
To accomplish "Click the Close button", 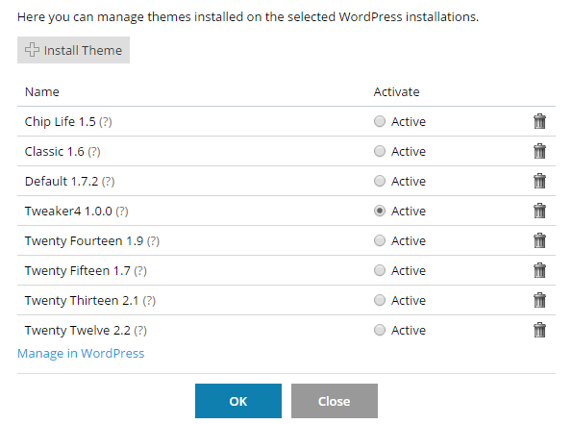I will pyautogui.click(x=335, y=401).
